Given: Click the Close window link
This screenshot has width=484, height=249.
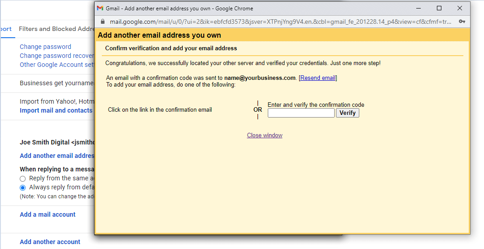Looking at the screenshot, I should (265, 135).
